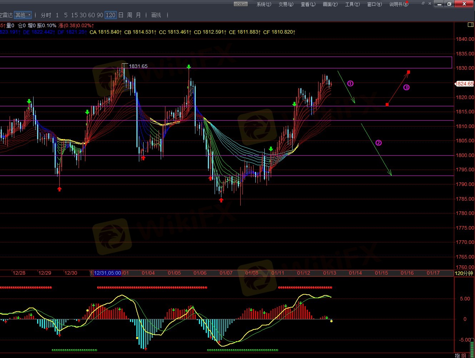Click the circled number 1 annotation marker
The image size is (475, 358).
[x=350, y=83]
